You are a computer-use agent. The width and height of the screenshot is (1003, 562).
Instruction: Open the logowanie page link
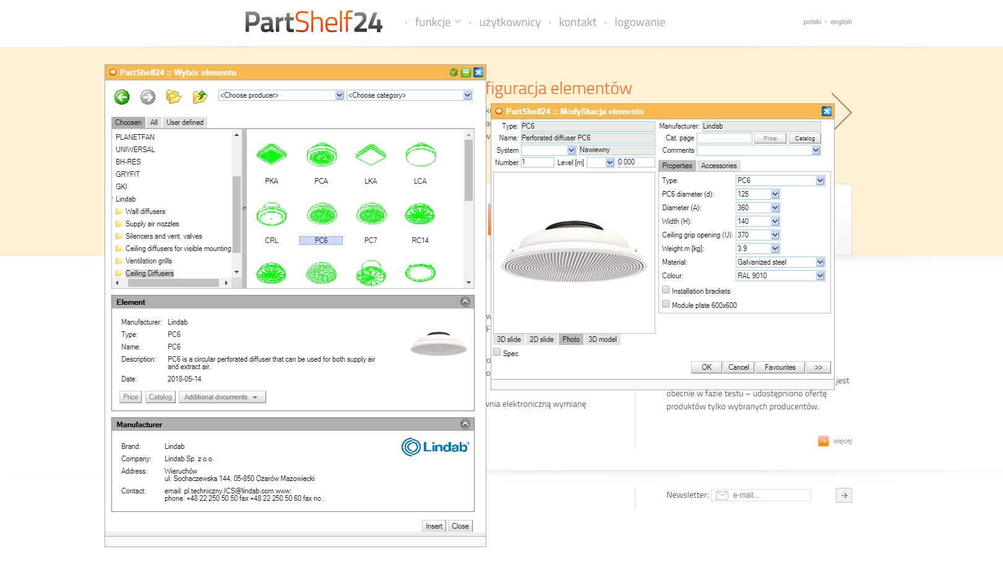pyautogui.click(x=640, y=22)
